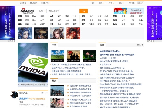Viewport: 162px width, 108px height.
Task: Open the 新闻 search category dropdown
Action: coord(42,11)
